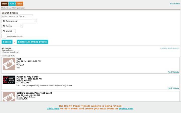Open Caitie's Season Pass Test Event thumbnail

9,97
